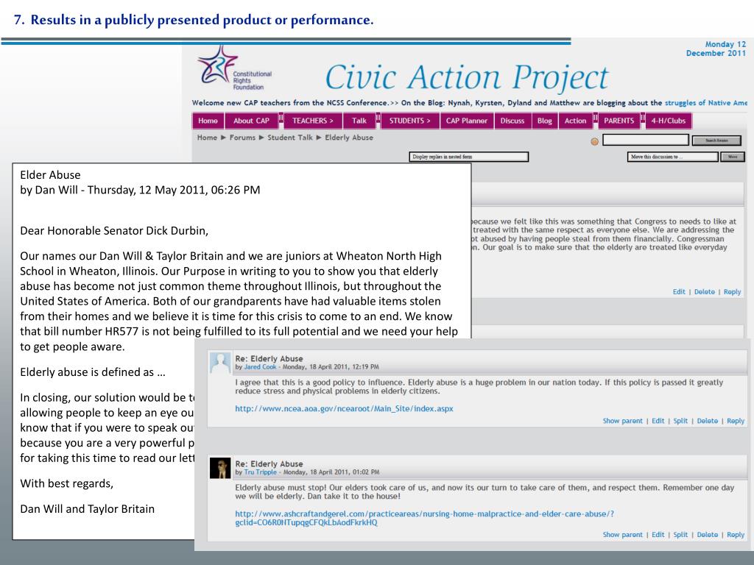Open the 4-H/Clubs menu tab
The height and width of the screenshot is (565, 754).
point(668,121)
